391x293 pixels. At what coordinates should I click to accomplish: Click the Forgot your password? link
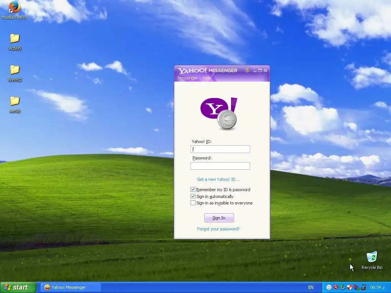click(x=218, y=229)
